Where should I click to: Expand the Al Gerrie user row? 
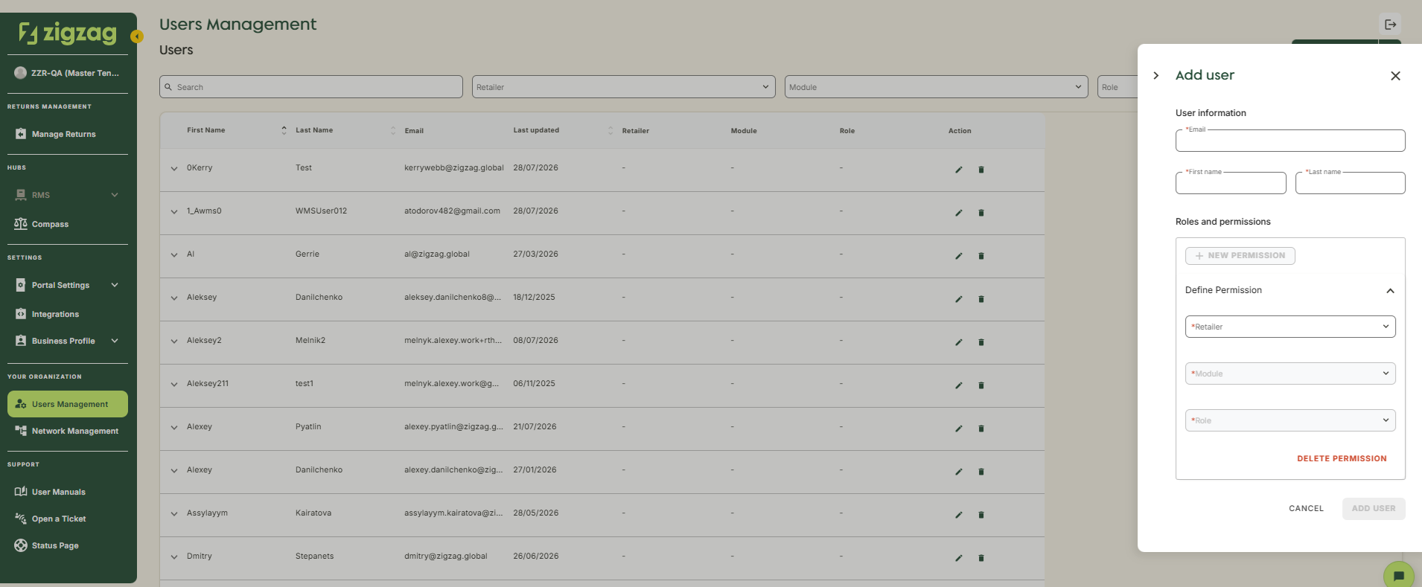tap(174, 255)
